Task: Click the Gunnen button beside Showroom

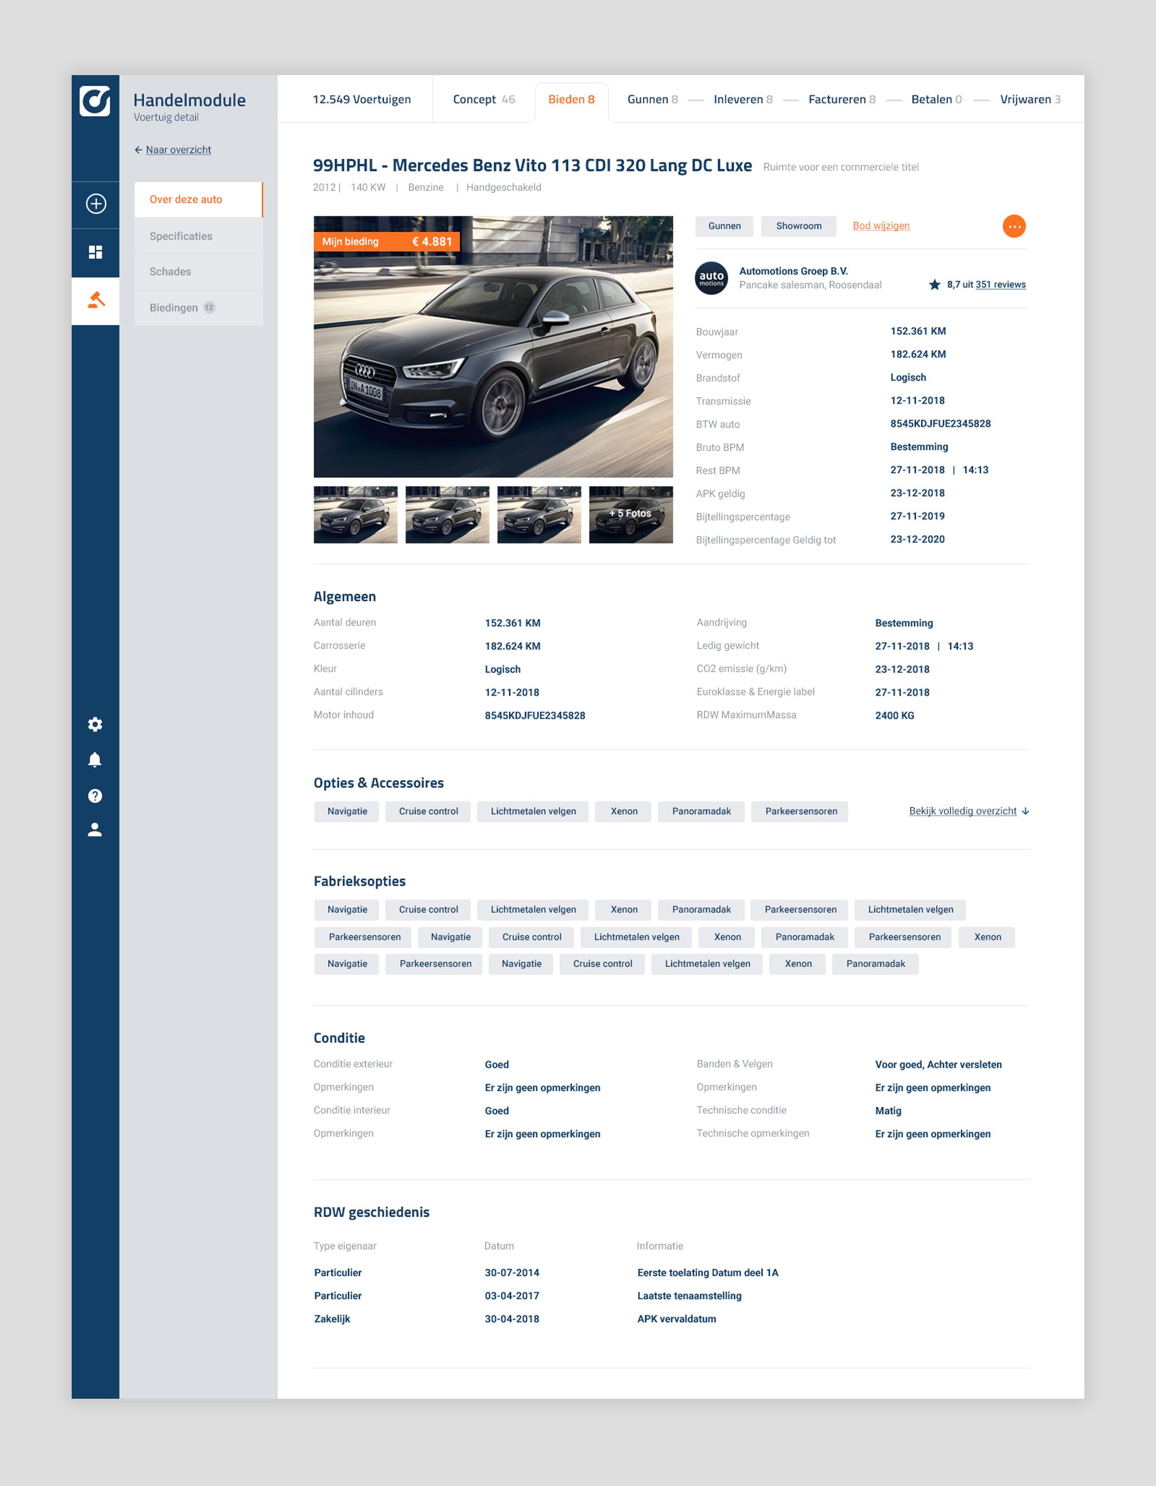Action: 724,226
